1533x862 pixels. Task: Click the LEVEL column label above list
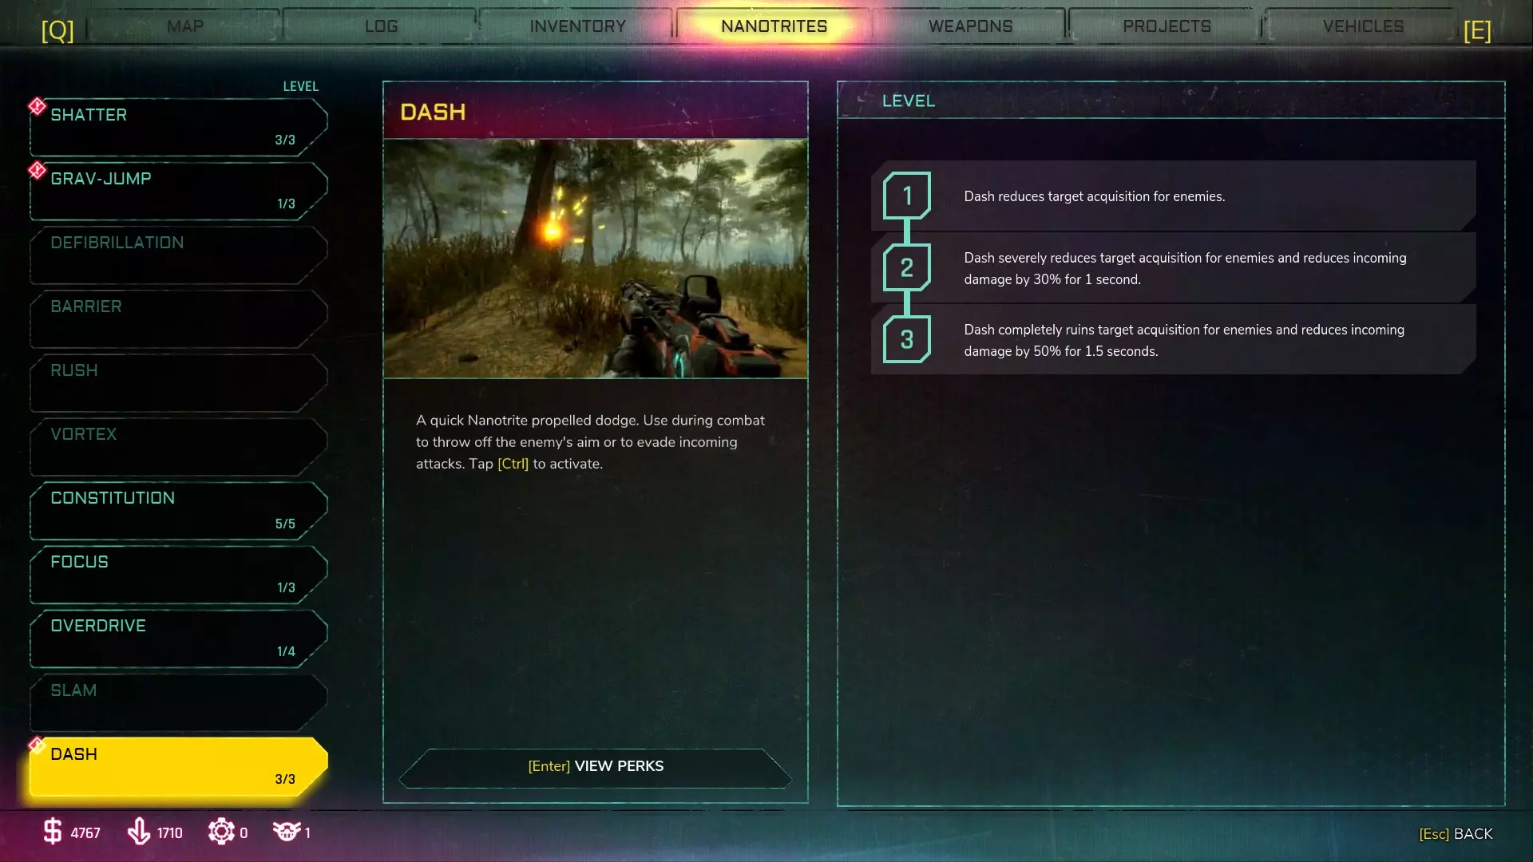coord(300,86)
